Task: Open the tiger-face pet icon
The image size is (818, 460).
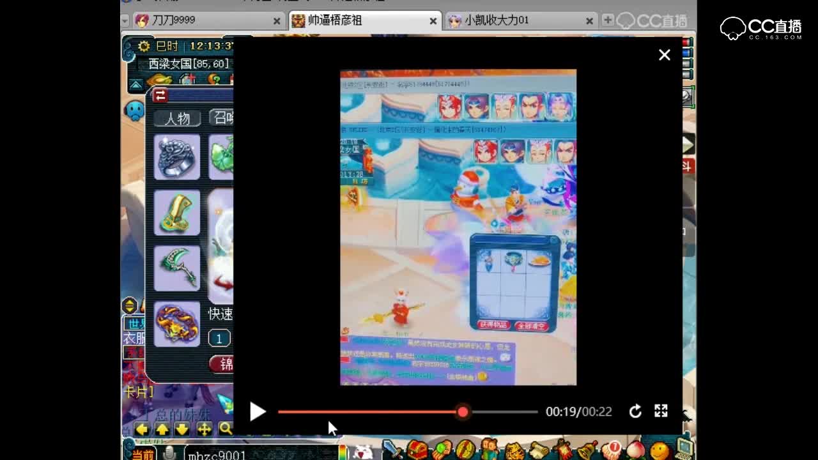Action: tap(514, 450)
